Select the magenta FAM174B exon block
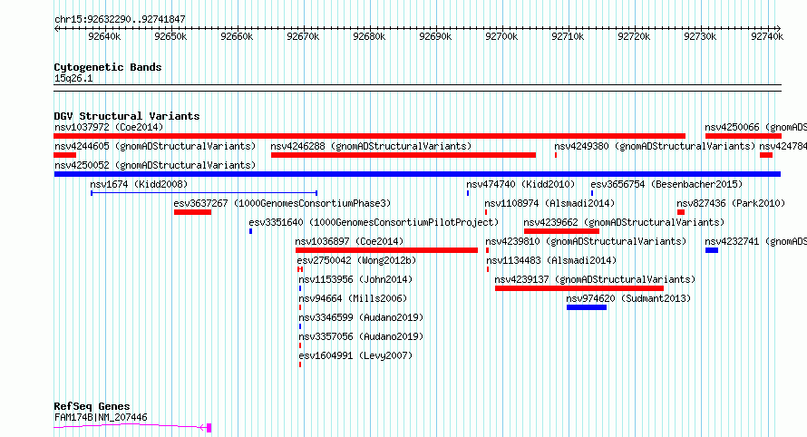Screen dimensions: 807x437 pyautogui.click(x=209, y=428)
